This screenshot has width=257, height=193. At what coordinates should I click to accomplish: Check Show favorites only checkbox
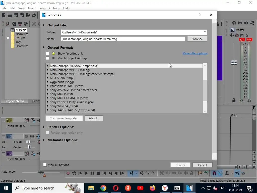(47, 53)
